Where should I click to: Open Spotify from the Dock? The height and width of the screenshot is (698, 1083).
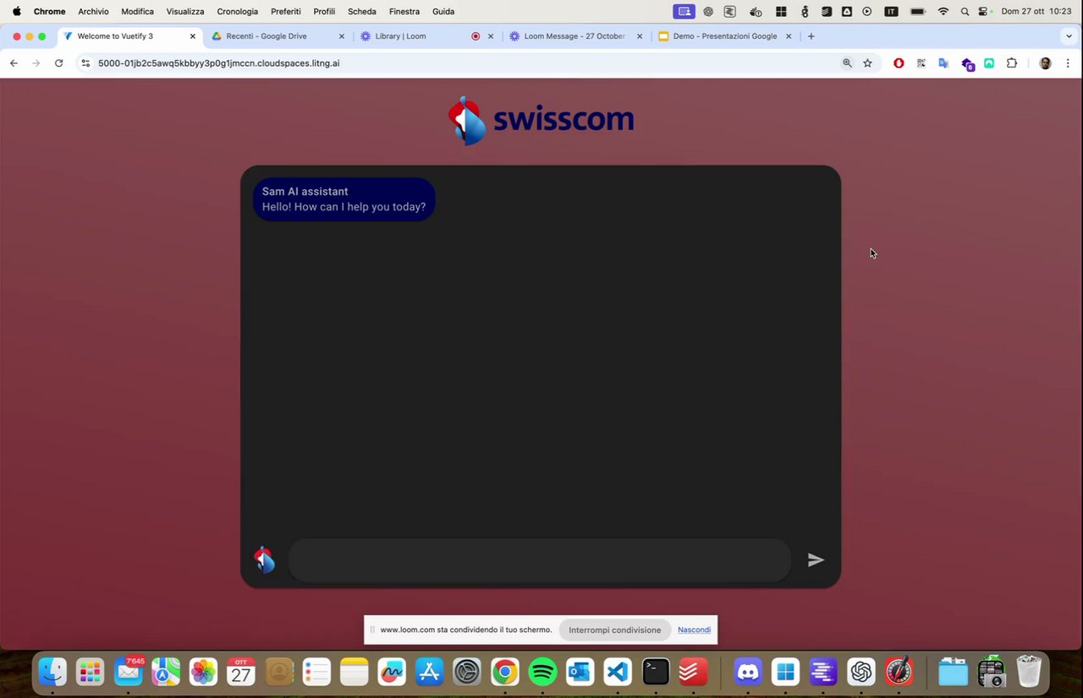pyautogui.click(x=542, y=673)
